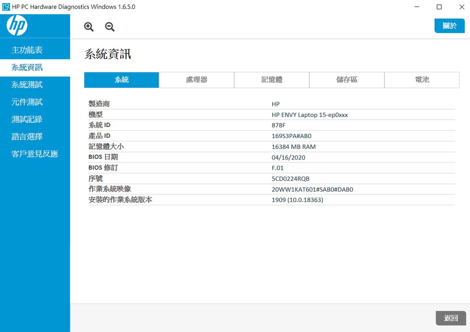
Task: Open 系統測試 in the sidebar
Action: tap(35, 85)
